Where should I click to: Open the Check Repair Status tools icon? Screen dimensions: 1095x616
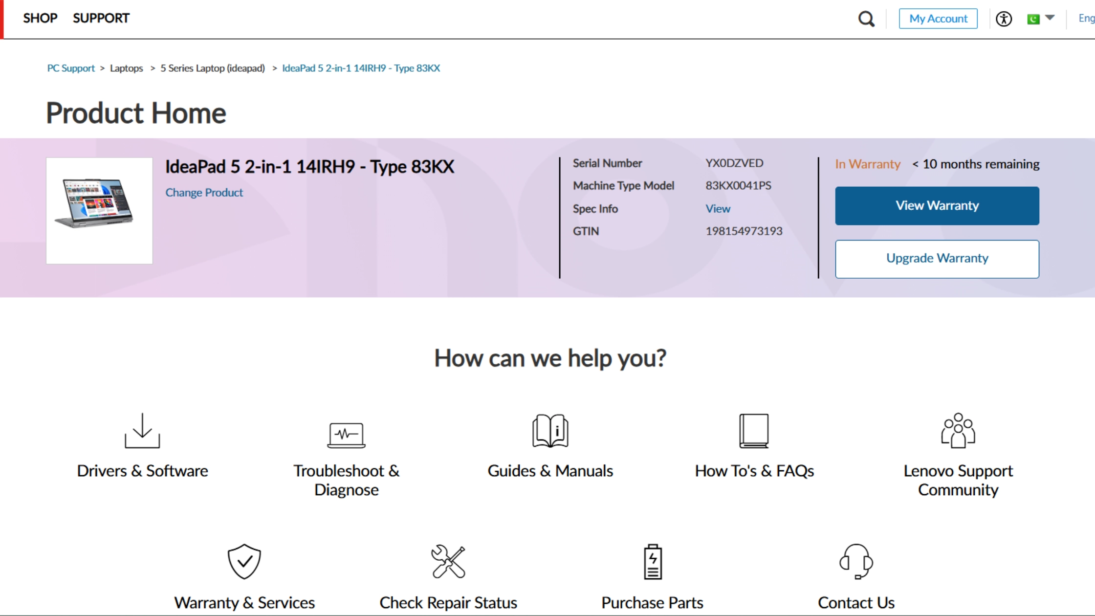click(x=448, y=561)
